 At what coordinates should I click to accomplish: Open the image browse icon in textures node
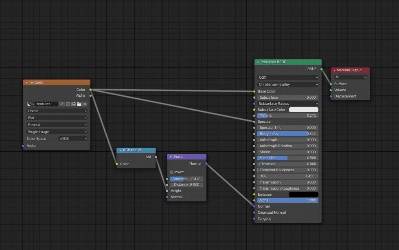(x=31, y=104)
